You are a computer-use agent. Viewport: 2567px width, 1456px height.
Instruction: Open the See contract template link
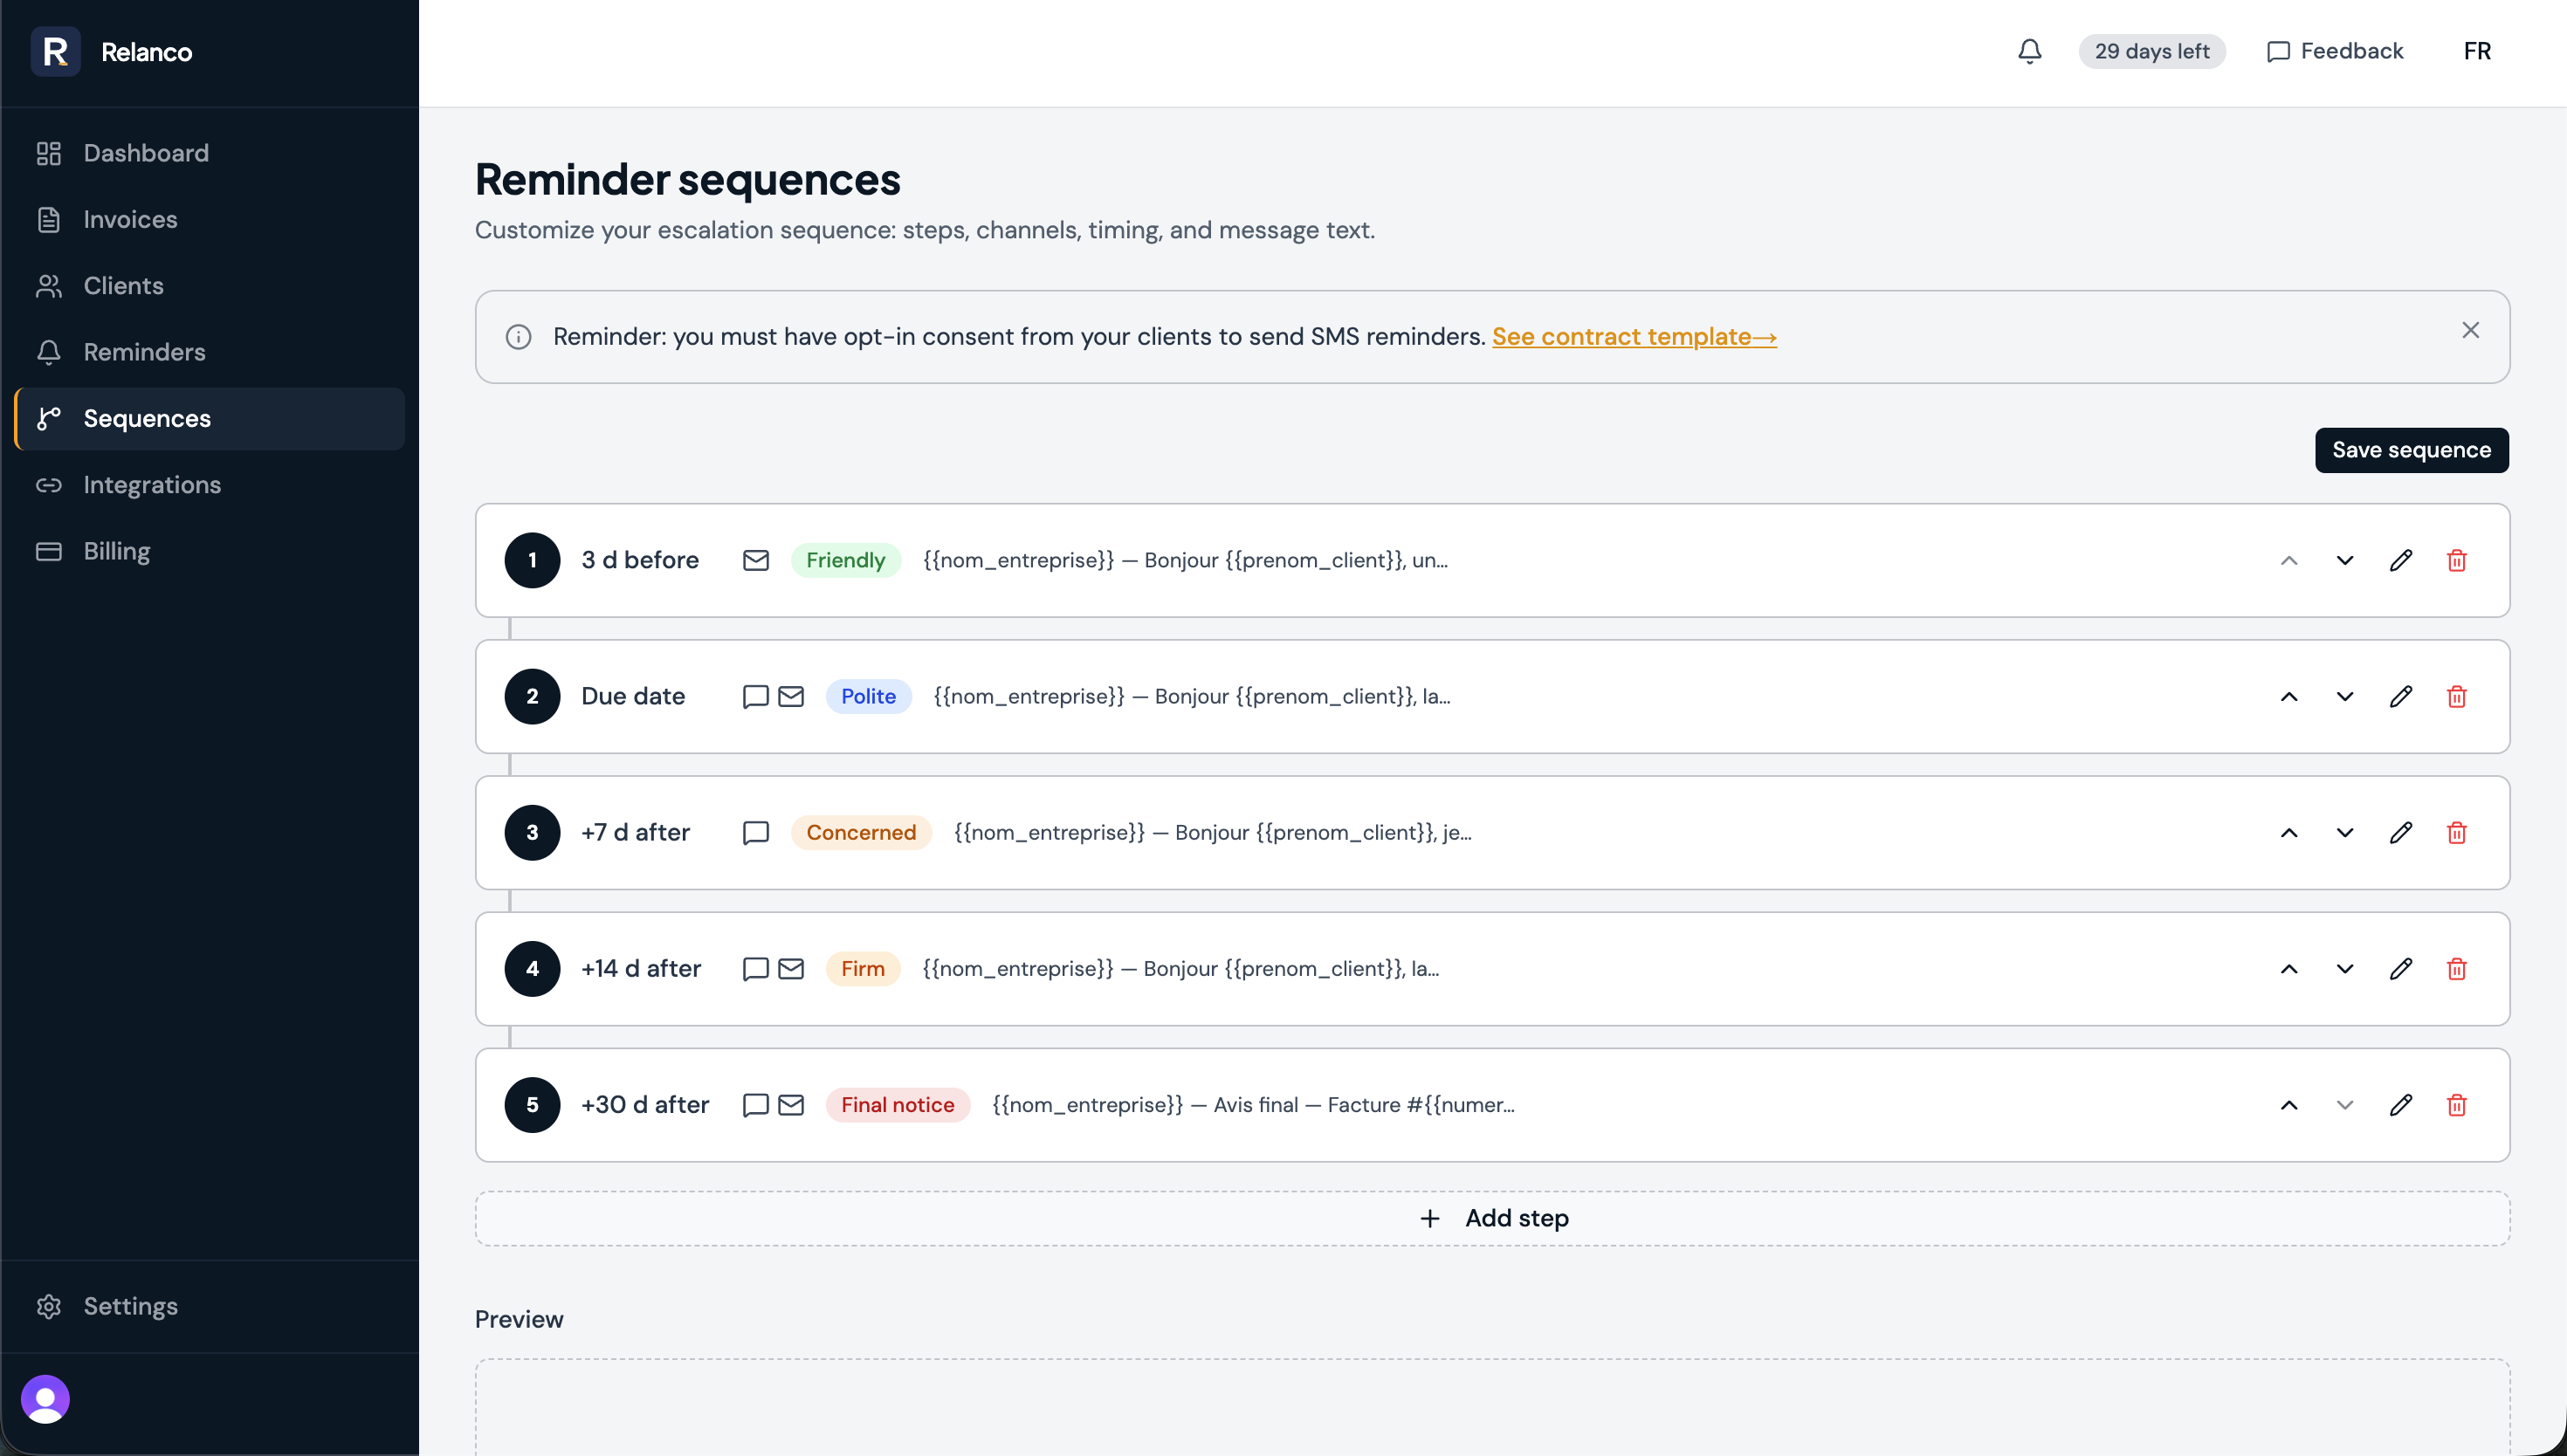(1633, 337)
